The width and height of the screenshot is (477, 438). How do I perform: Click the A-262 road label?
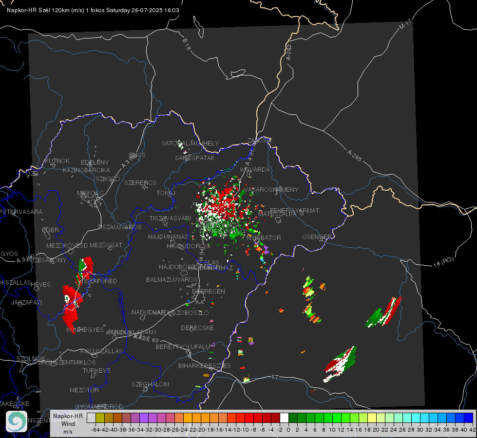289,52
